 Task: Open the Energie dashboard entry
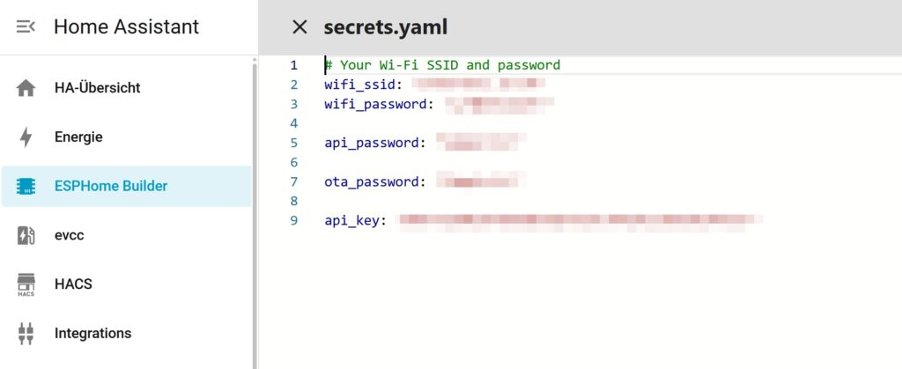pyautogui.click(x=78, y=137)
